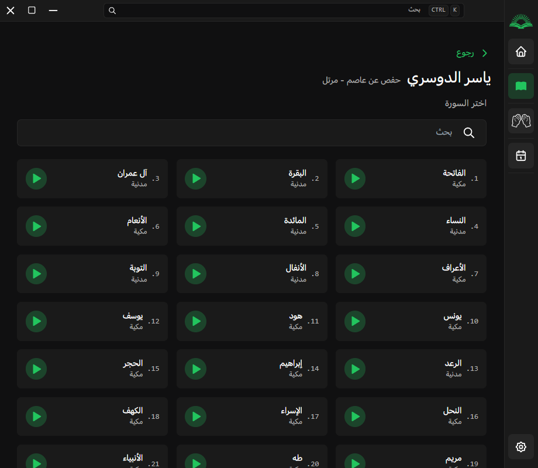Select surah name يوسف
Viewport: 538px width, 468px height.
pos(133,315)
